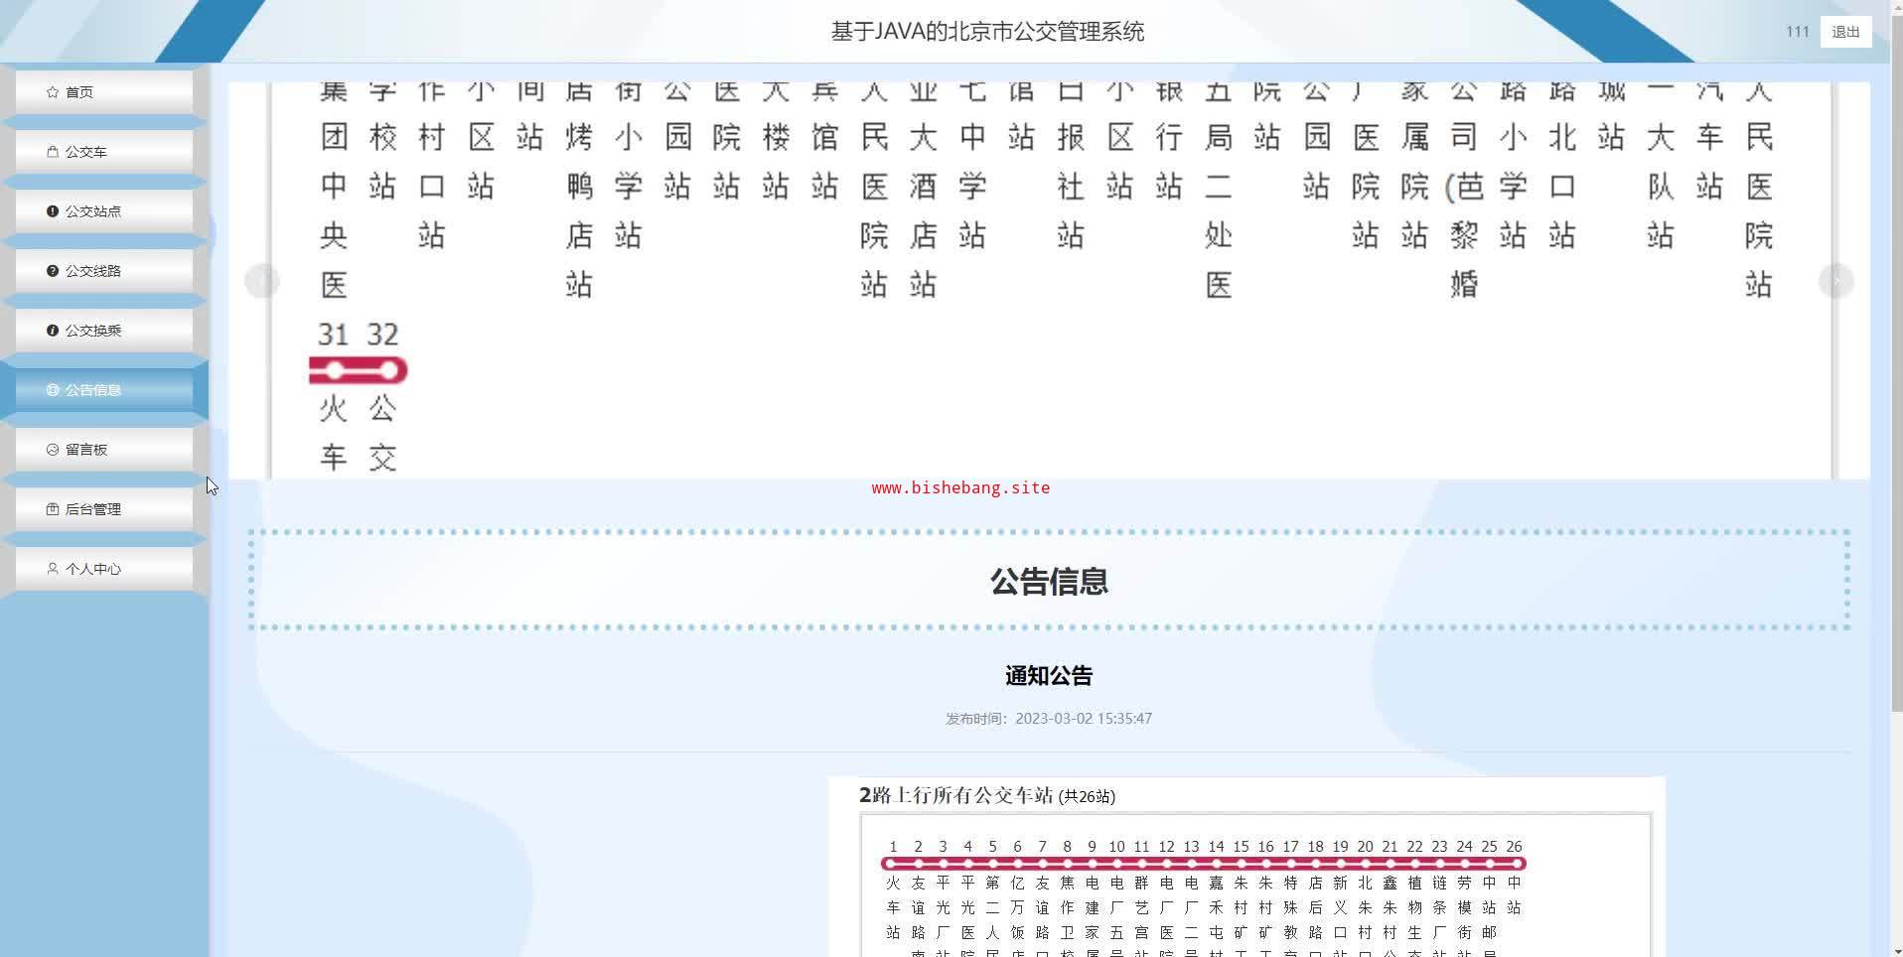Viewport: 1903px width, 957px height.
Task: Click the 后台管理 admin icon
Action: tap(53, 509)
